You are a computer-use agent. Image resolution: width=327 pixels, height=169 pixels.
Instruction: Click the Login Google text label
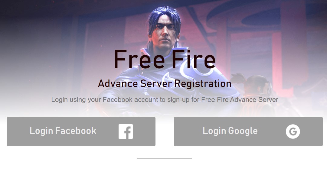point(230,131)
